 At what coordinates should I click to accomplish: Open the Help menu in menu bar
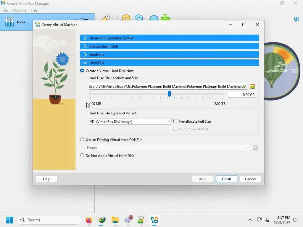pyautogui.click(x=34, y=10)
